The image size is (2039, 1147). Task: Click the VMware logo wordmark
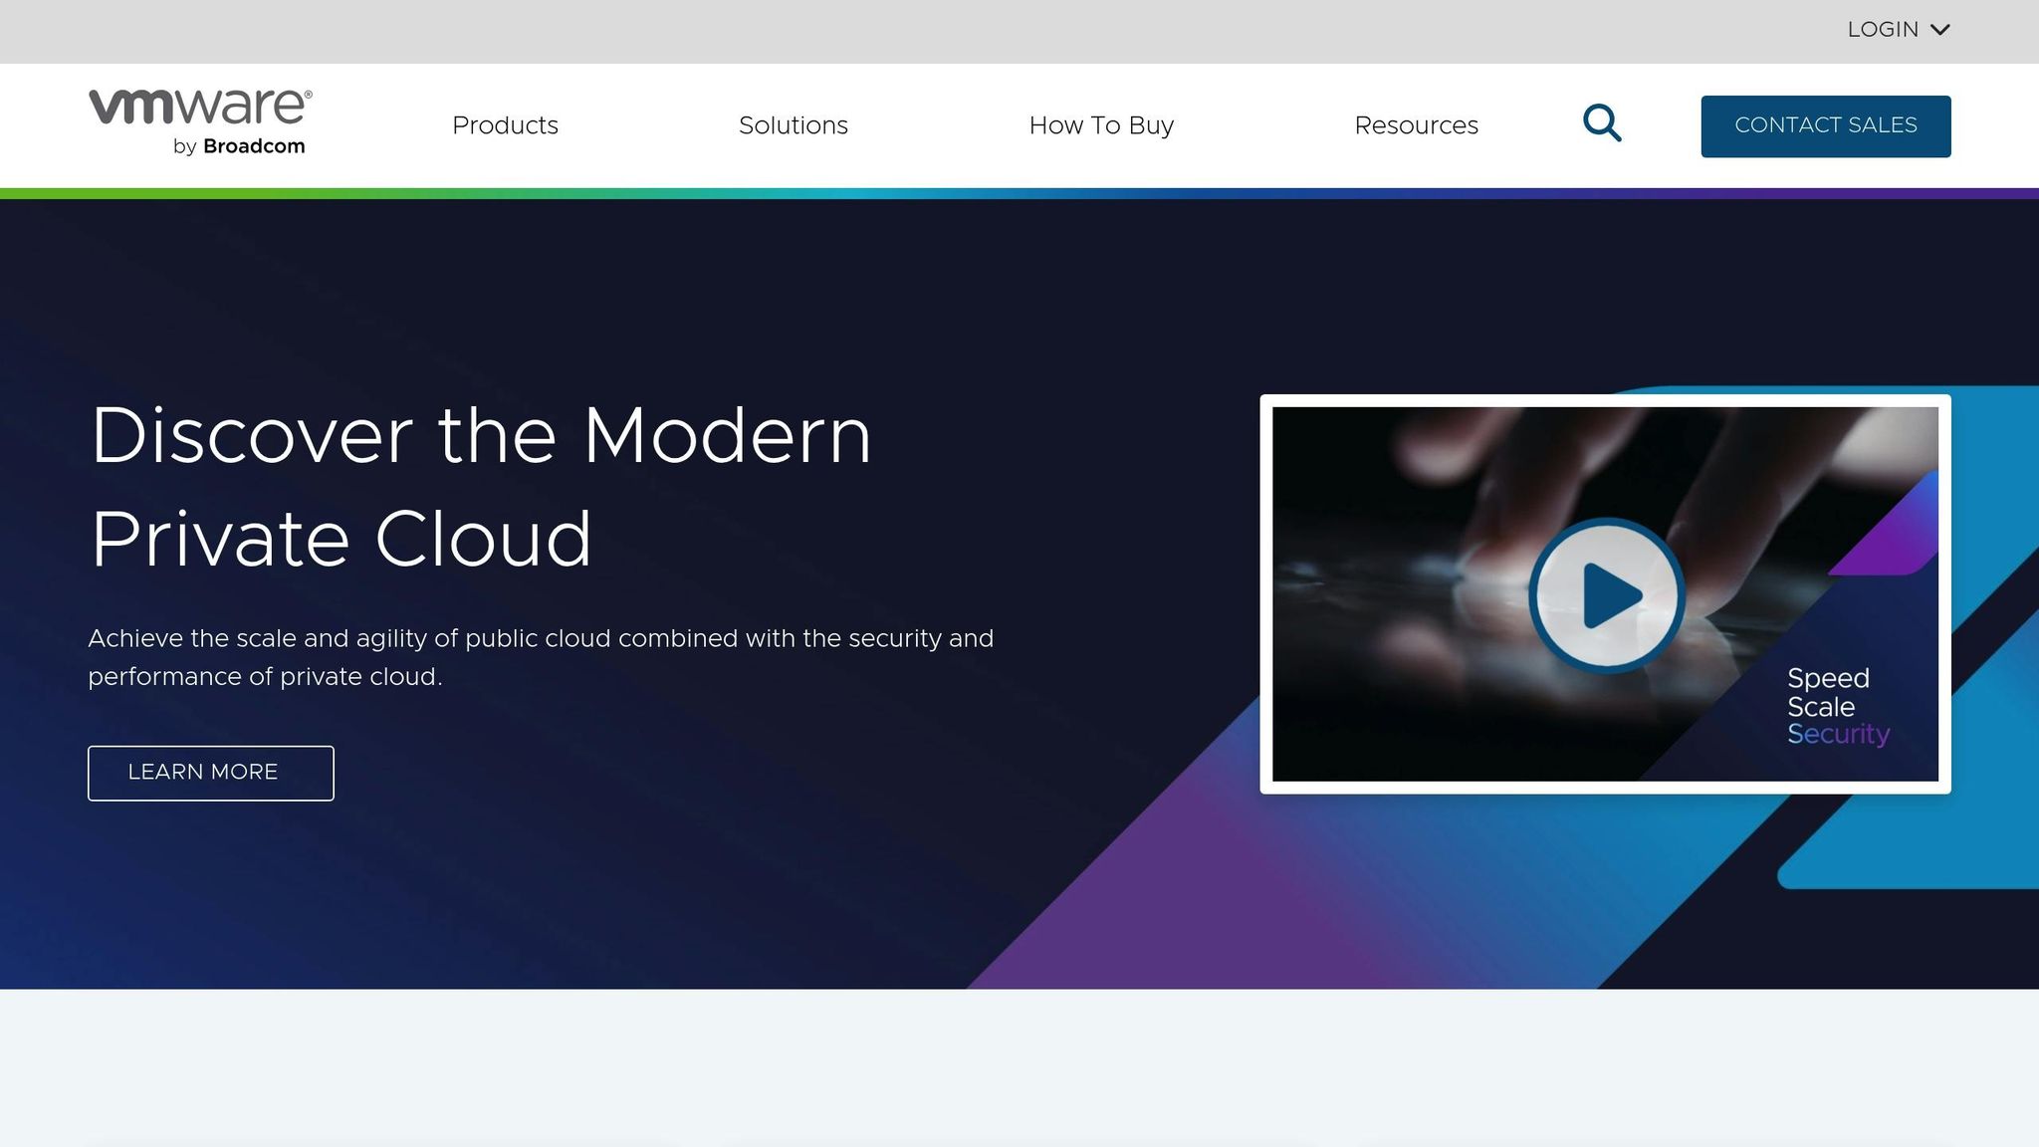(200, 107)
